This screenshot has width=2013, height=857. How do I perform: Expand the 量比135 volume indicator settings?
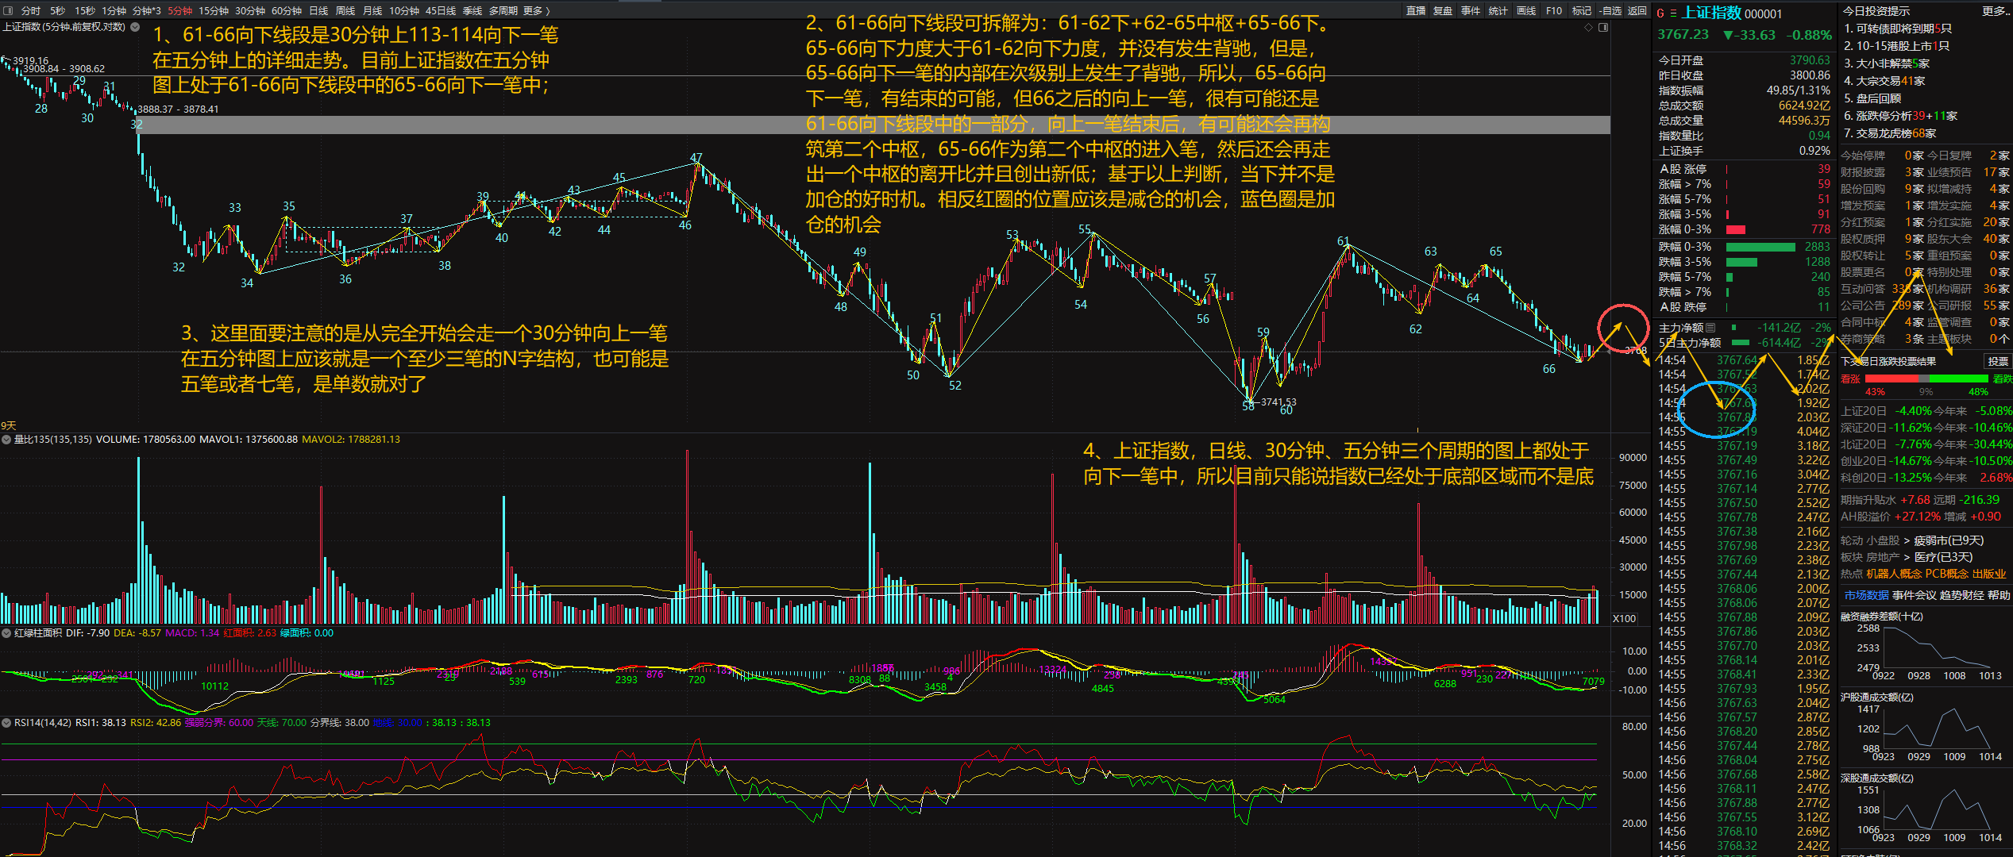(x=6, y=439)
